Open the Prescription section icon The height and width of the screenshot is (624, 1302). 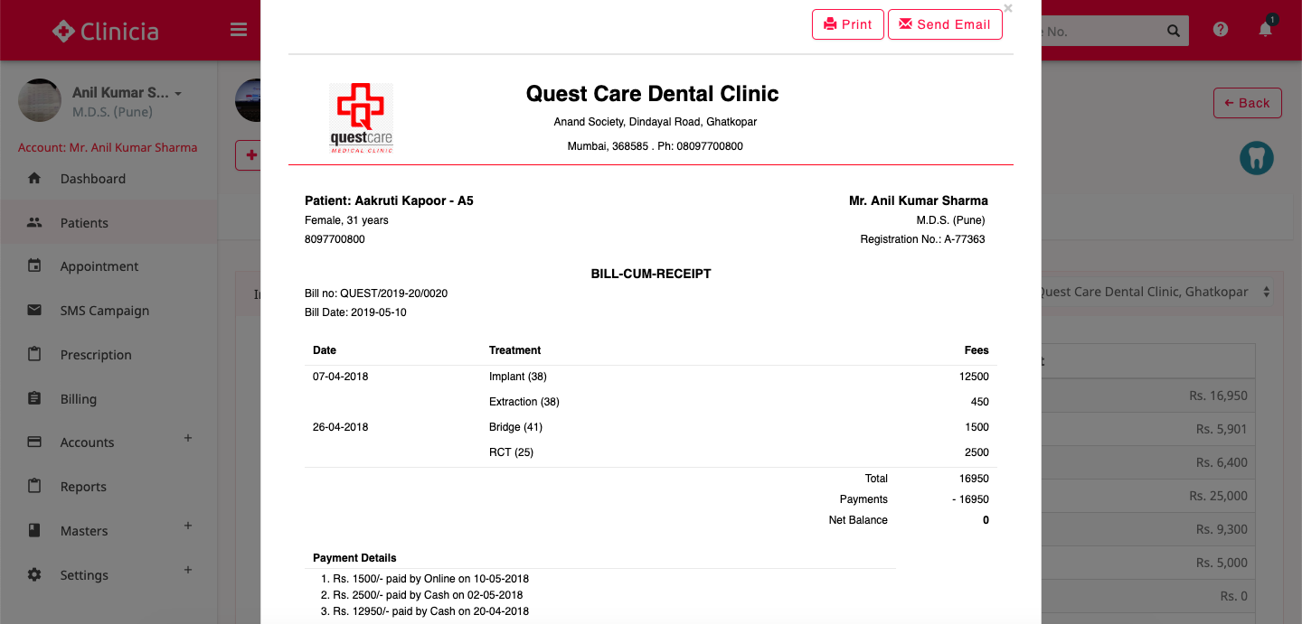pyautogui.click(x=34, y=354)
